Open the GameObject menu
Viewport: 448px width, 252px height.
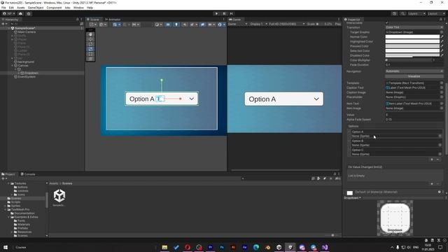point(36,8)
